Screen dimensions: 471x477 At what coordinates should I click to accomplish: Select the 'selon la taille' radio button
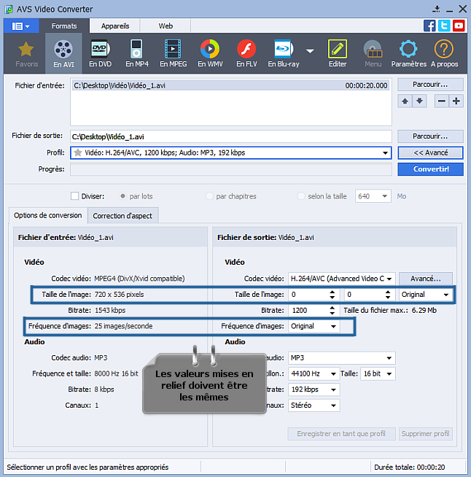coord(301,196)
